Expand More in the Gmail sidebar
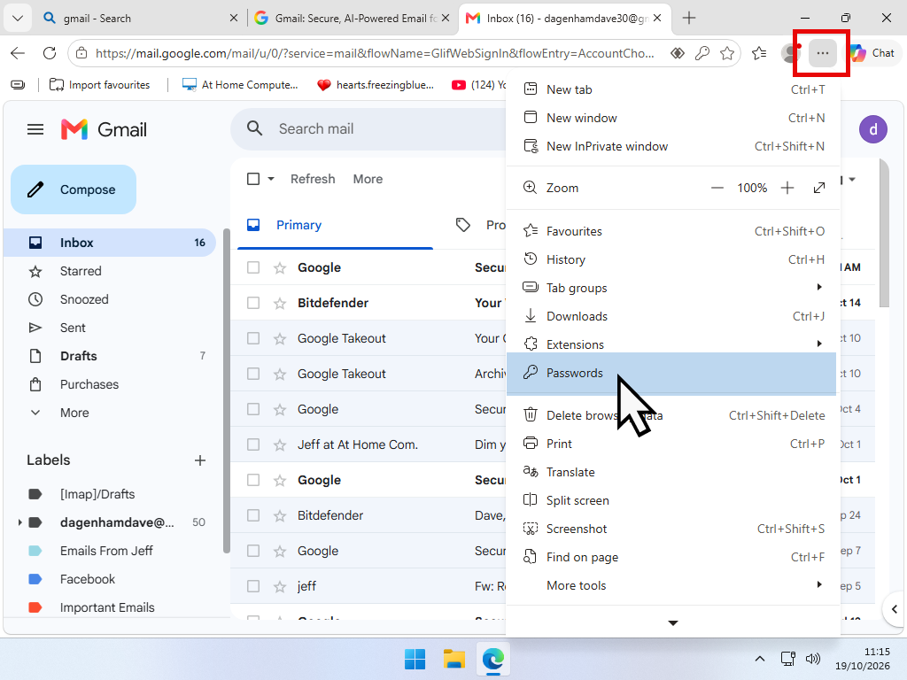 click(74, 413)
